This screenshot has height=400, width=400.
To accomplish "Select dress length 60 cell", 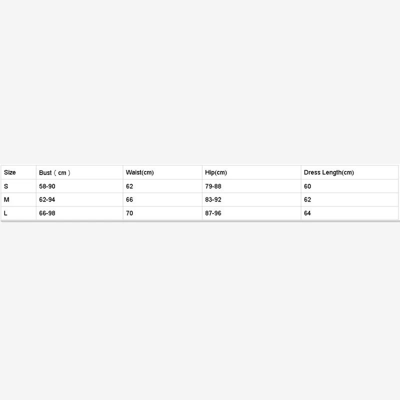I will tap(349, 186).
